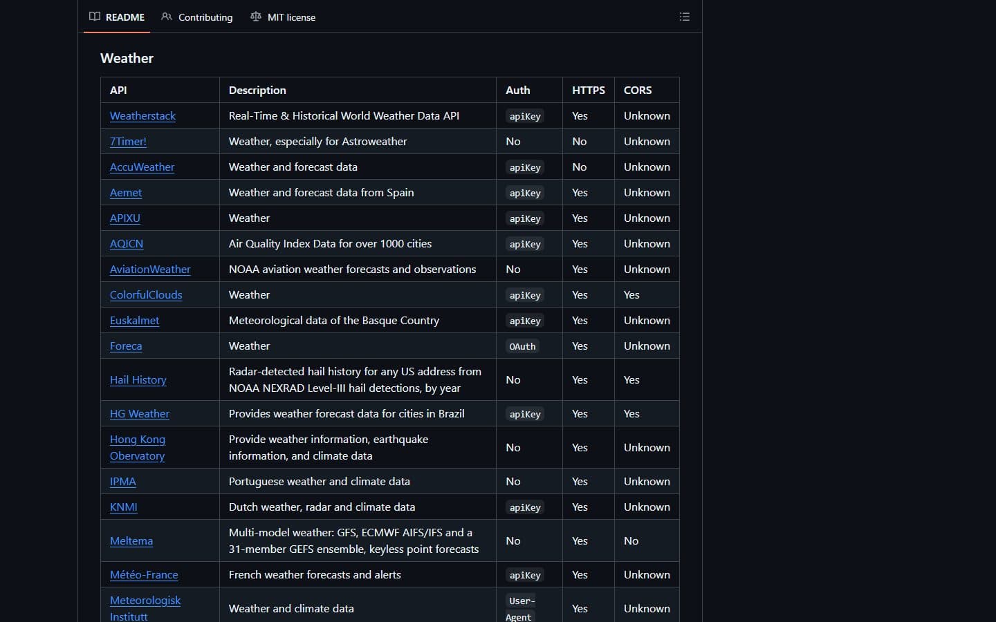
Task: Follow the APIXU link
Action: tap(125, 218)
